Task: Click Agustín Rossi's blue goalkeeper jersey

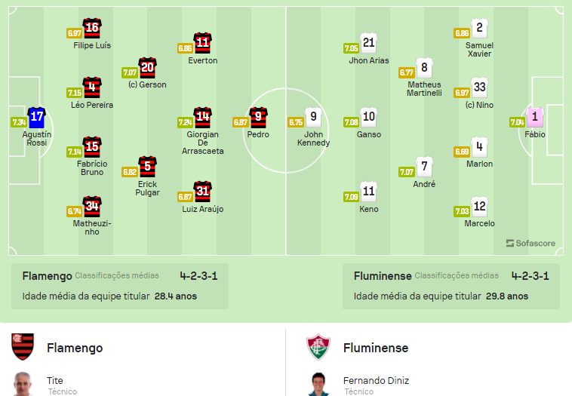Action: click(x=36, y=117)
